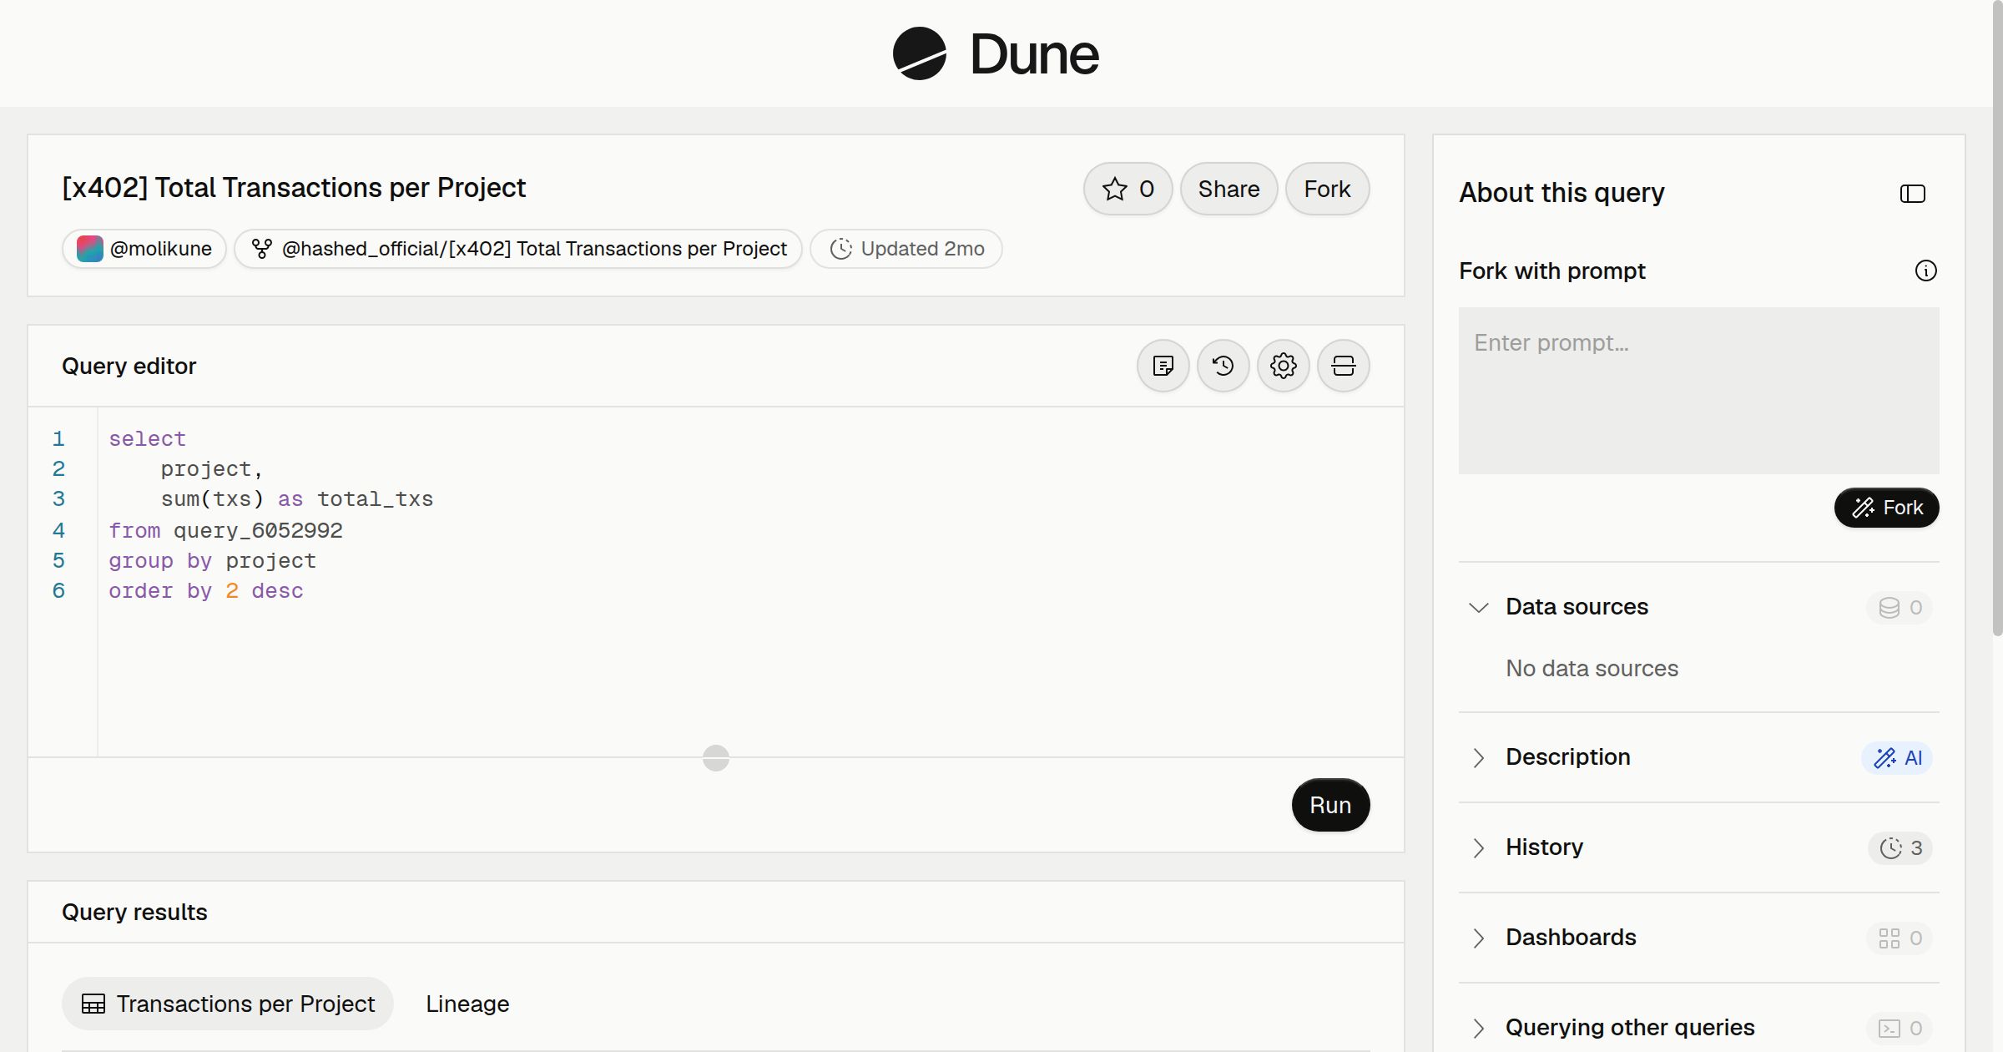Click 'No data sources' text

pyautogui.click(x=1592, y=668)
